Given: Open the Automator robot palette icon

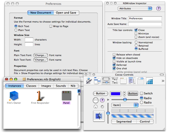Looking at the screenshot, I should click(89, 81).
